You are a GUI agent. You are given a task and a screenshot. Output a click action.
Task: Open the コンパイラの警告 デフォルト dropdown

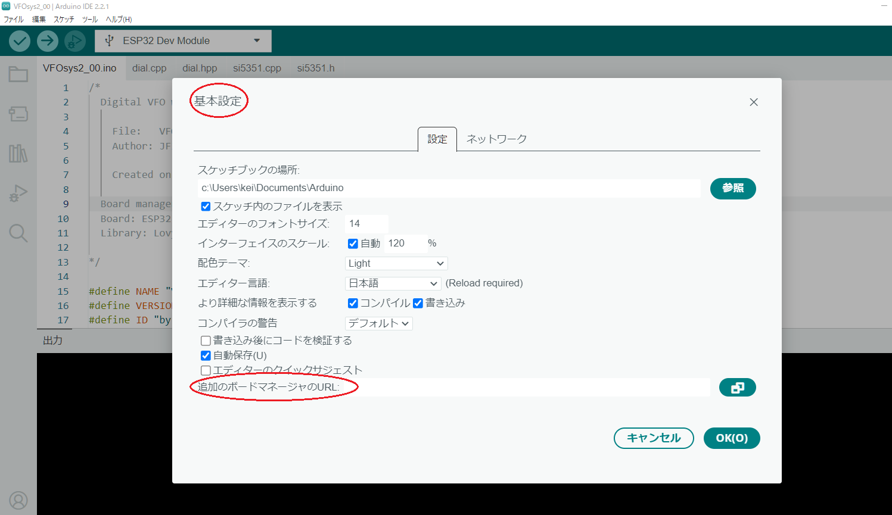coord(379,323)
